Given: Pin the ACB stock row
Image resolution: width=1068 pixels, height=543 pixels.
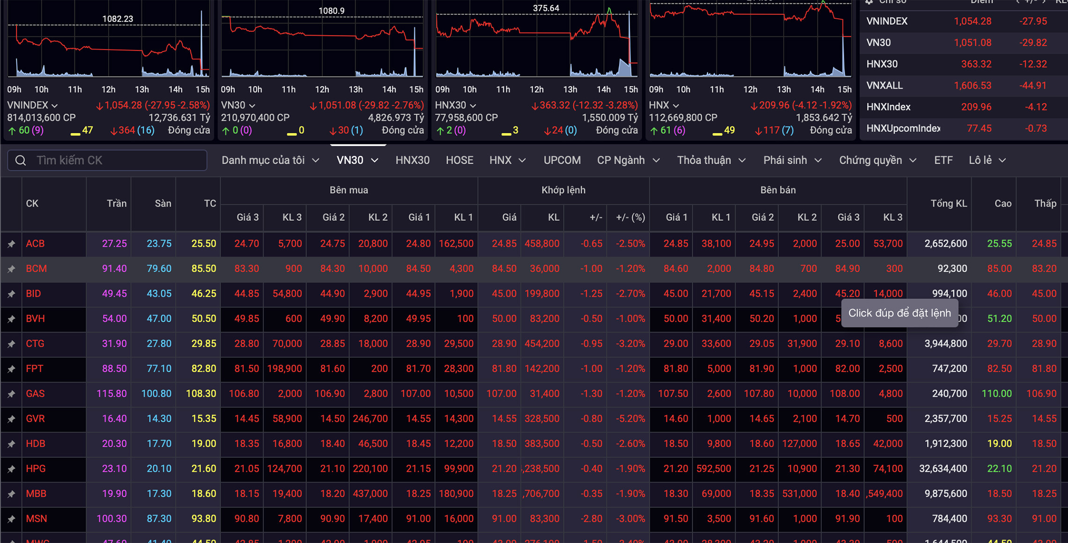Looking at the screenshot, I should pyautogui.click(x=11, y=244).
